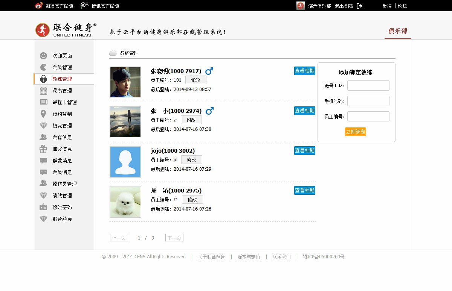
Task: Focus the 手机号码 input field
Action: point(368,101)
